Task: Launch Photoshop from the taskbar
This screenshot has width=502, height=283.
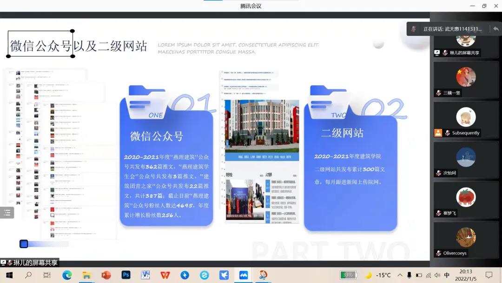Action: [x=125, y=275]
